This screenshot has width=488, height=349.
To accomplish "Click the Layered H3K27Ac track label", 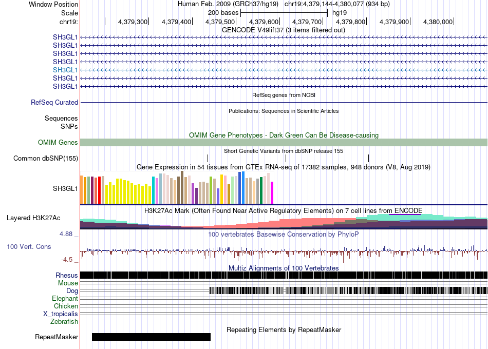I will pos(33,218).
